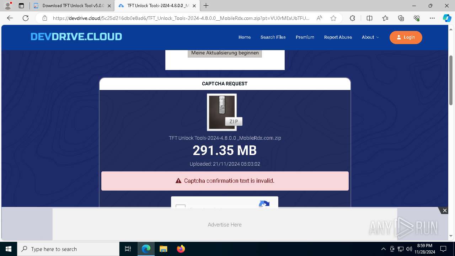
Task: View site information lock icon
Action: point(44,18)
